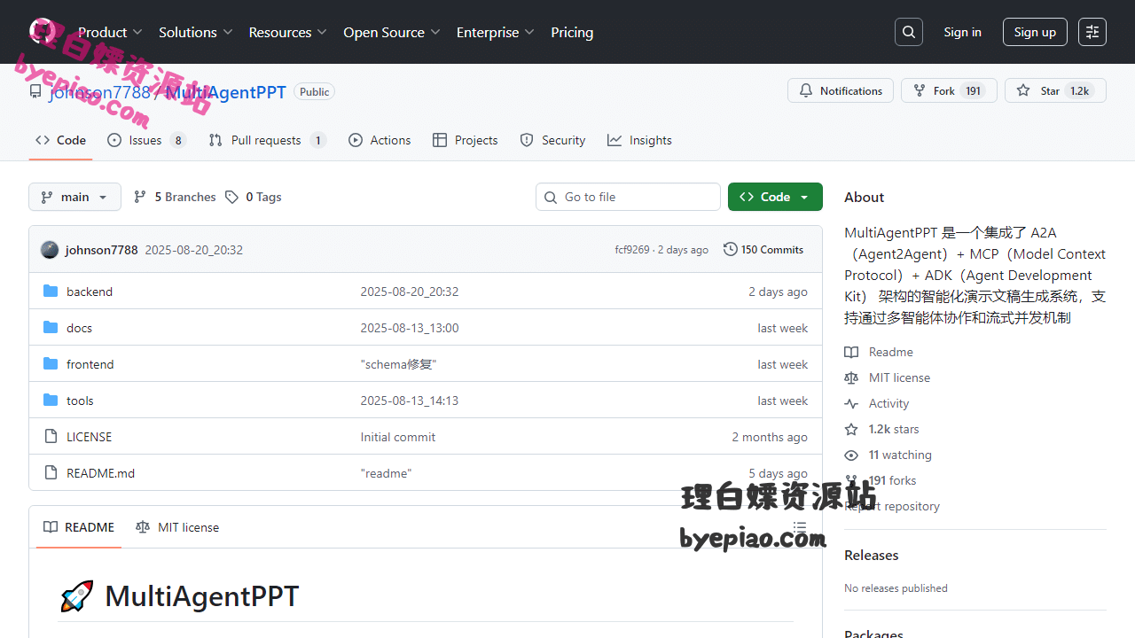Click commit message "schema修复"
Screen dimensions: 1135x638
point(398,364)
